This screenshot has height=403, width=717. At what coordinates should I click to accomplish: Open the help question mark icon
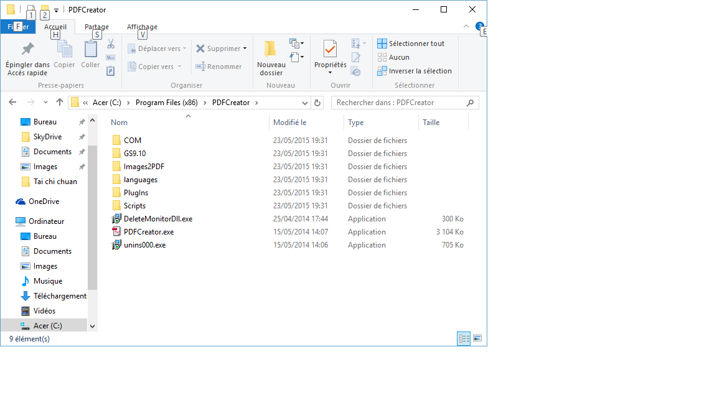point(480,27)
